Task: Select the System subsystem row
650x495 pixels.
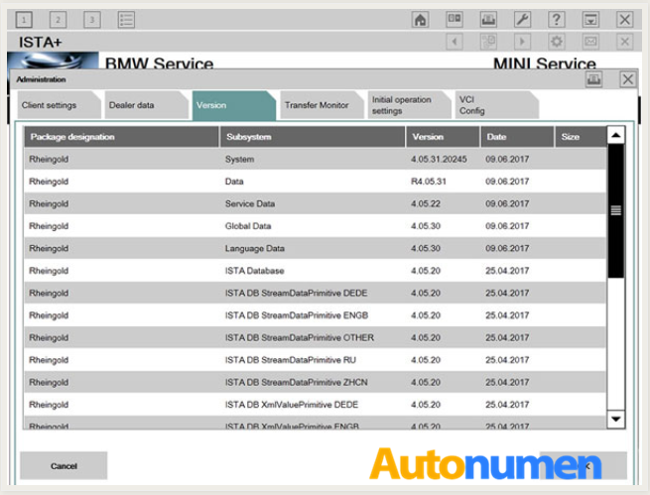Action: coord(315,159)
